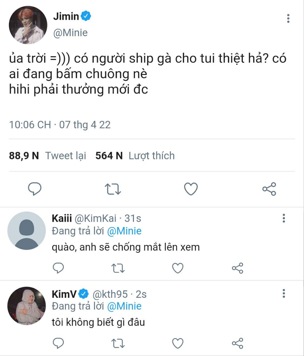Reply to KimV's comment
Image resolution: width=304 pixels, height=356 pixels.
(x=59, y=343)
